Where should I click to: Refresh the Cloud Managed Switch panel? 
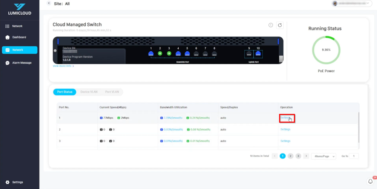point(280,25)
